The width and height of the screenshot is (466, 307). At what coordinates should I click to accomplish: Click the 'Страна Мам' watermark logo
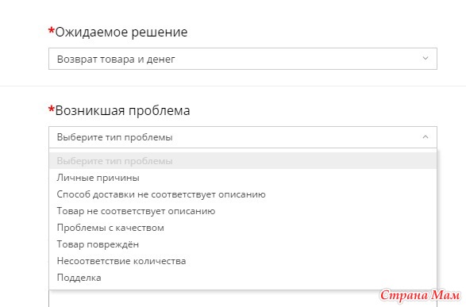point(420,295)
